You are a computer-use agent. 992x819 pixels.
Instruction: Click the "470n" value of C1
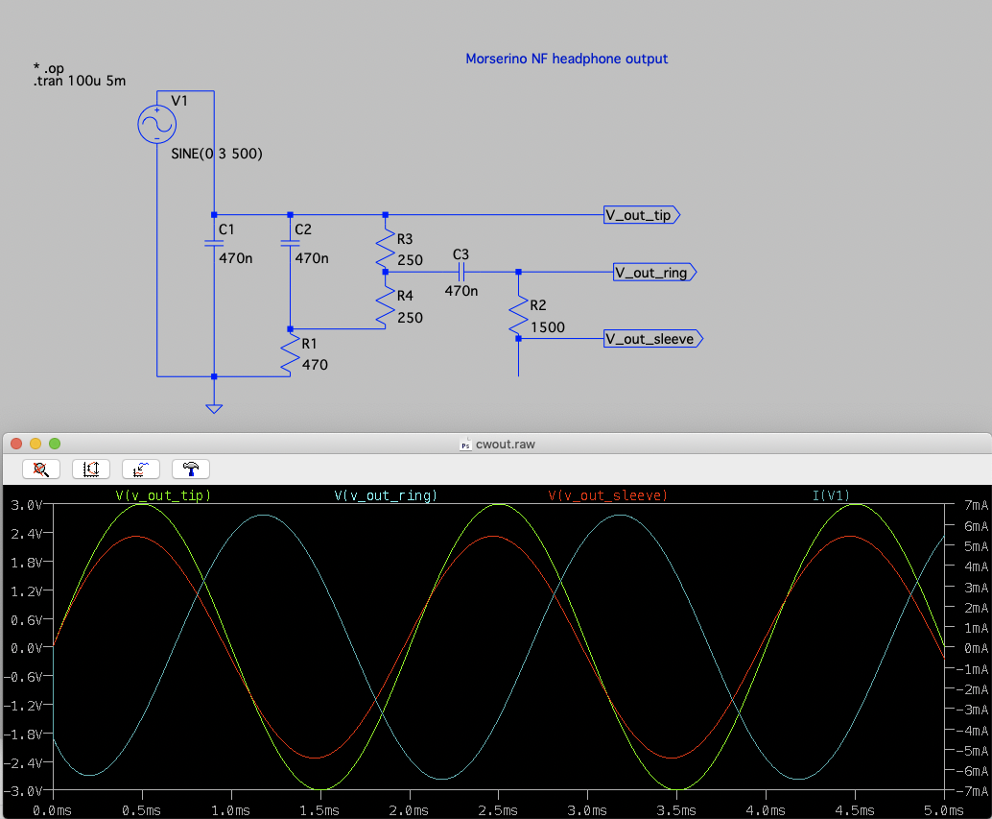[x=236, y=258]
